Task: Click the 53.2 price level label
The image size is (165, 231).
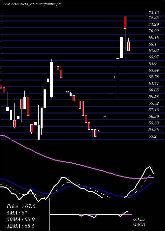Action: pos(152,136)
